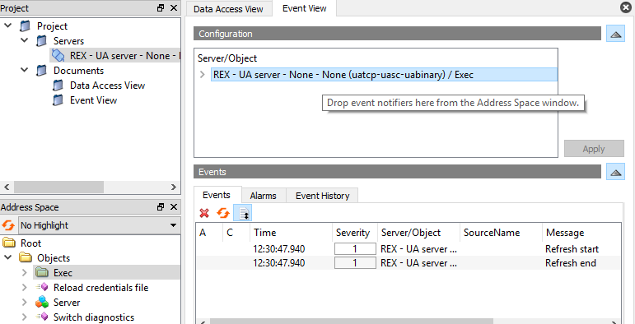Click the orange refresh events icon

coord(222,213)
